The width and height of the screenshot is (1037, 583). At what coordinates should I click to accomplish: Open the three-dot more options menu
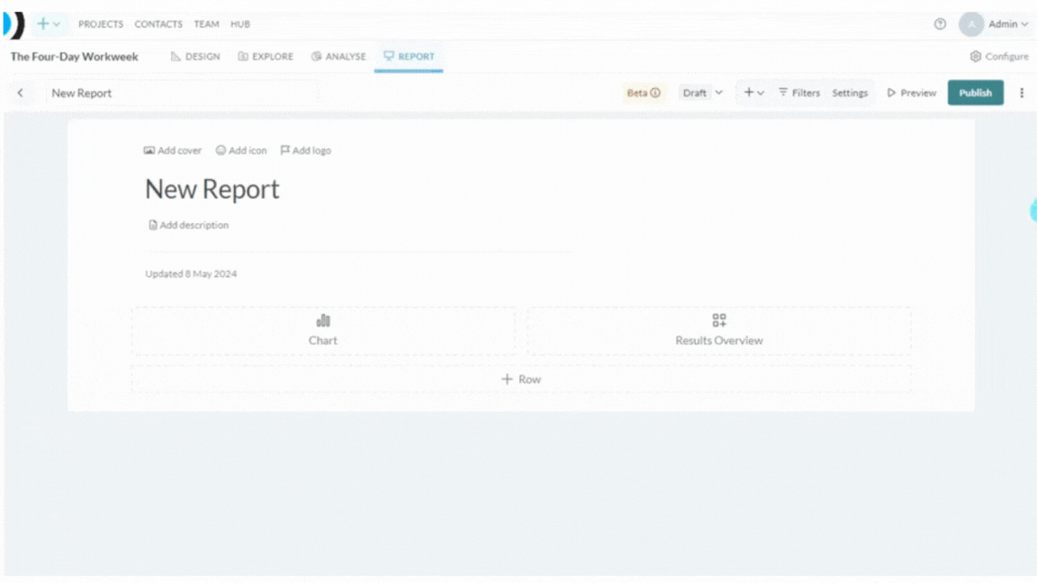[x=1021, y=93]
